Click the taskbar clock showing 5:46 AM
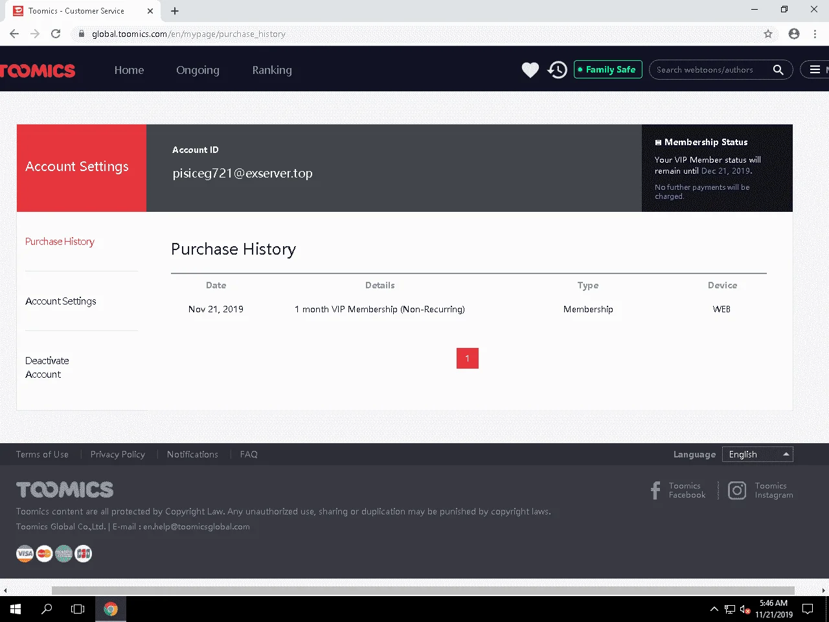Screen dimensions: 829x622 773,609
